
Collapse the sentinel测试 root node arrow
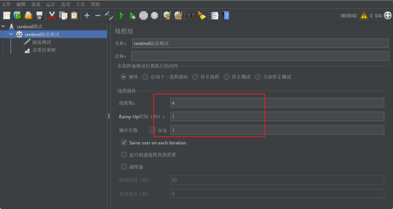[3, 26]
